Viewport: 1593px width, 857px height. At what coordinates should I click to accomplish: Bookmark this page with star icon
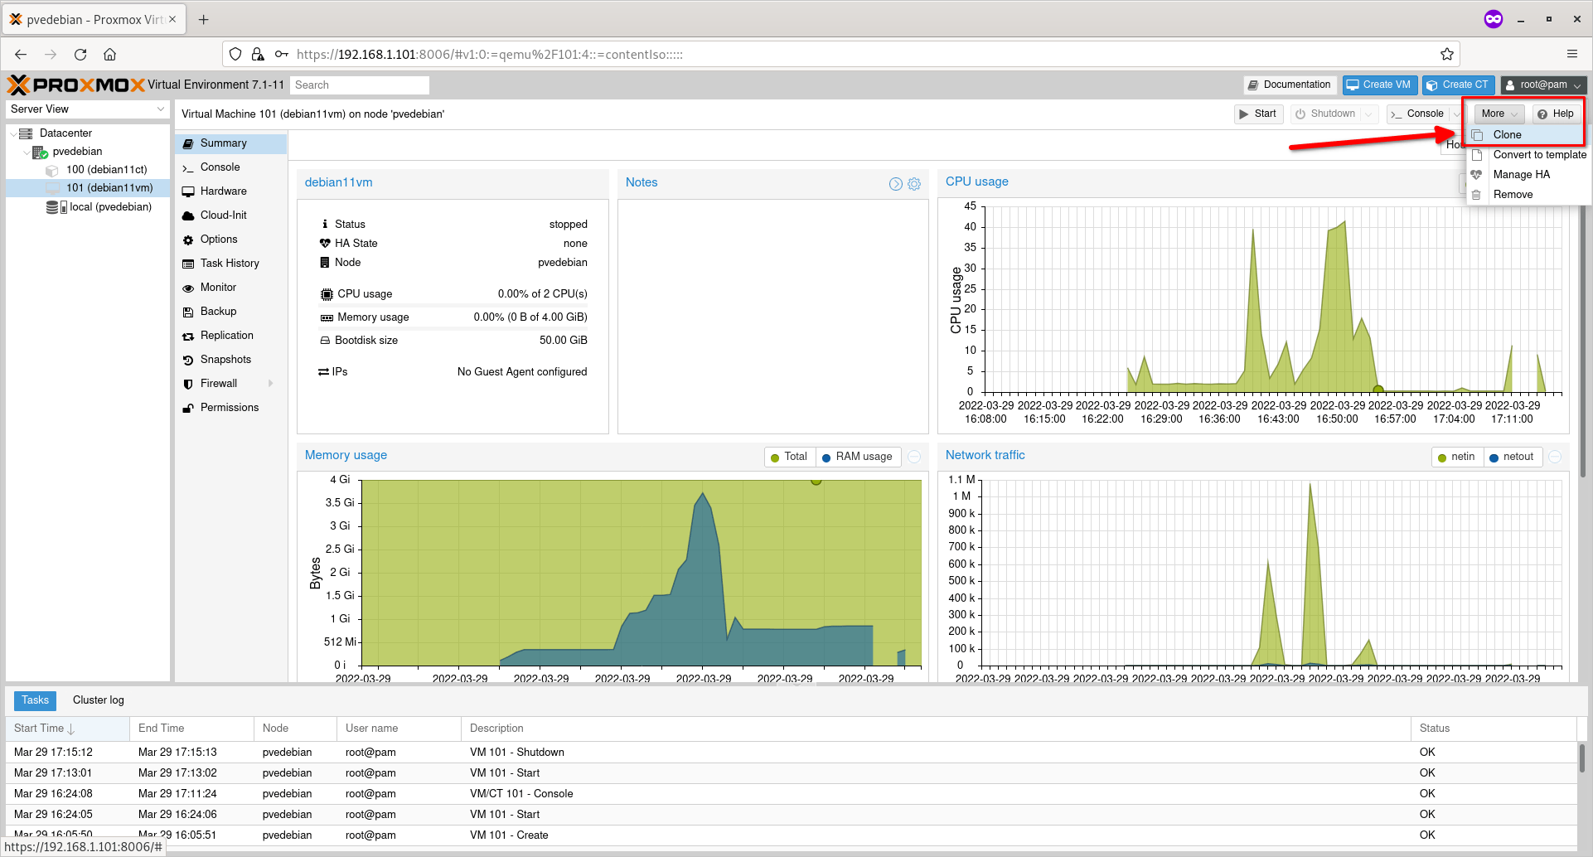(x=1447, y=55)
